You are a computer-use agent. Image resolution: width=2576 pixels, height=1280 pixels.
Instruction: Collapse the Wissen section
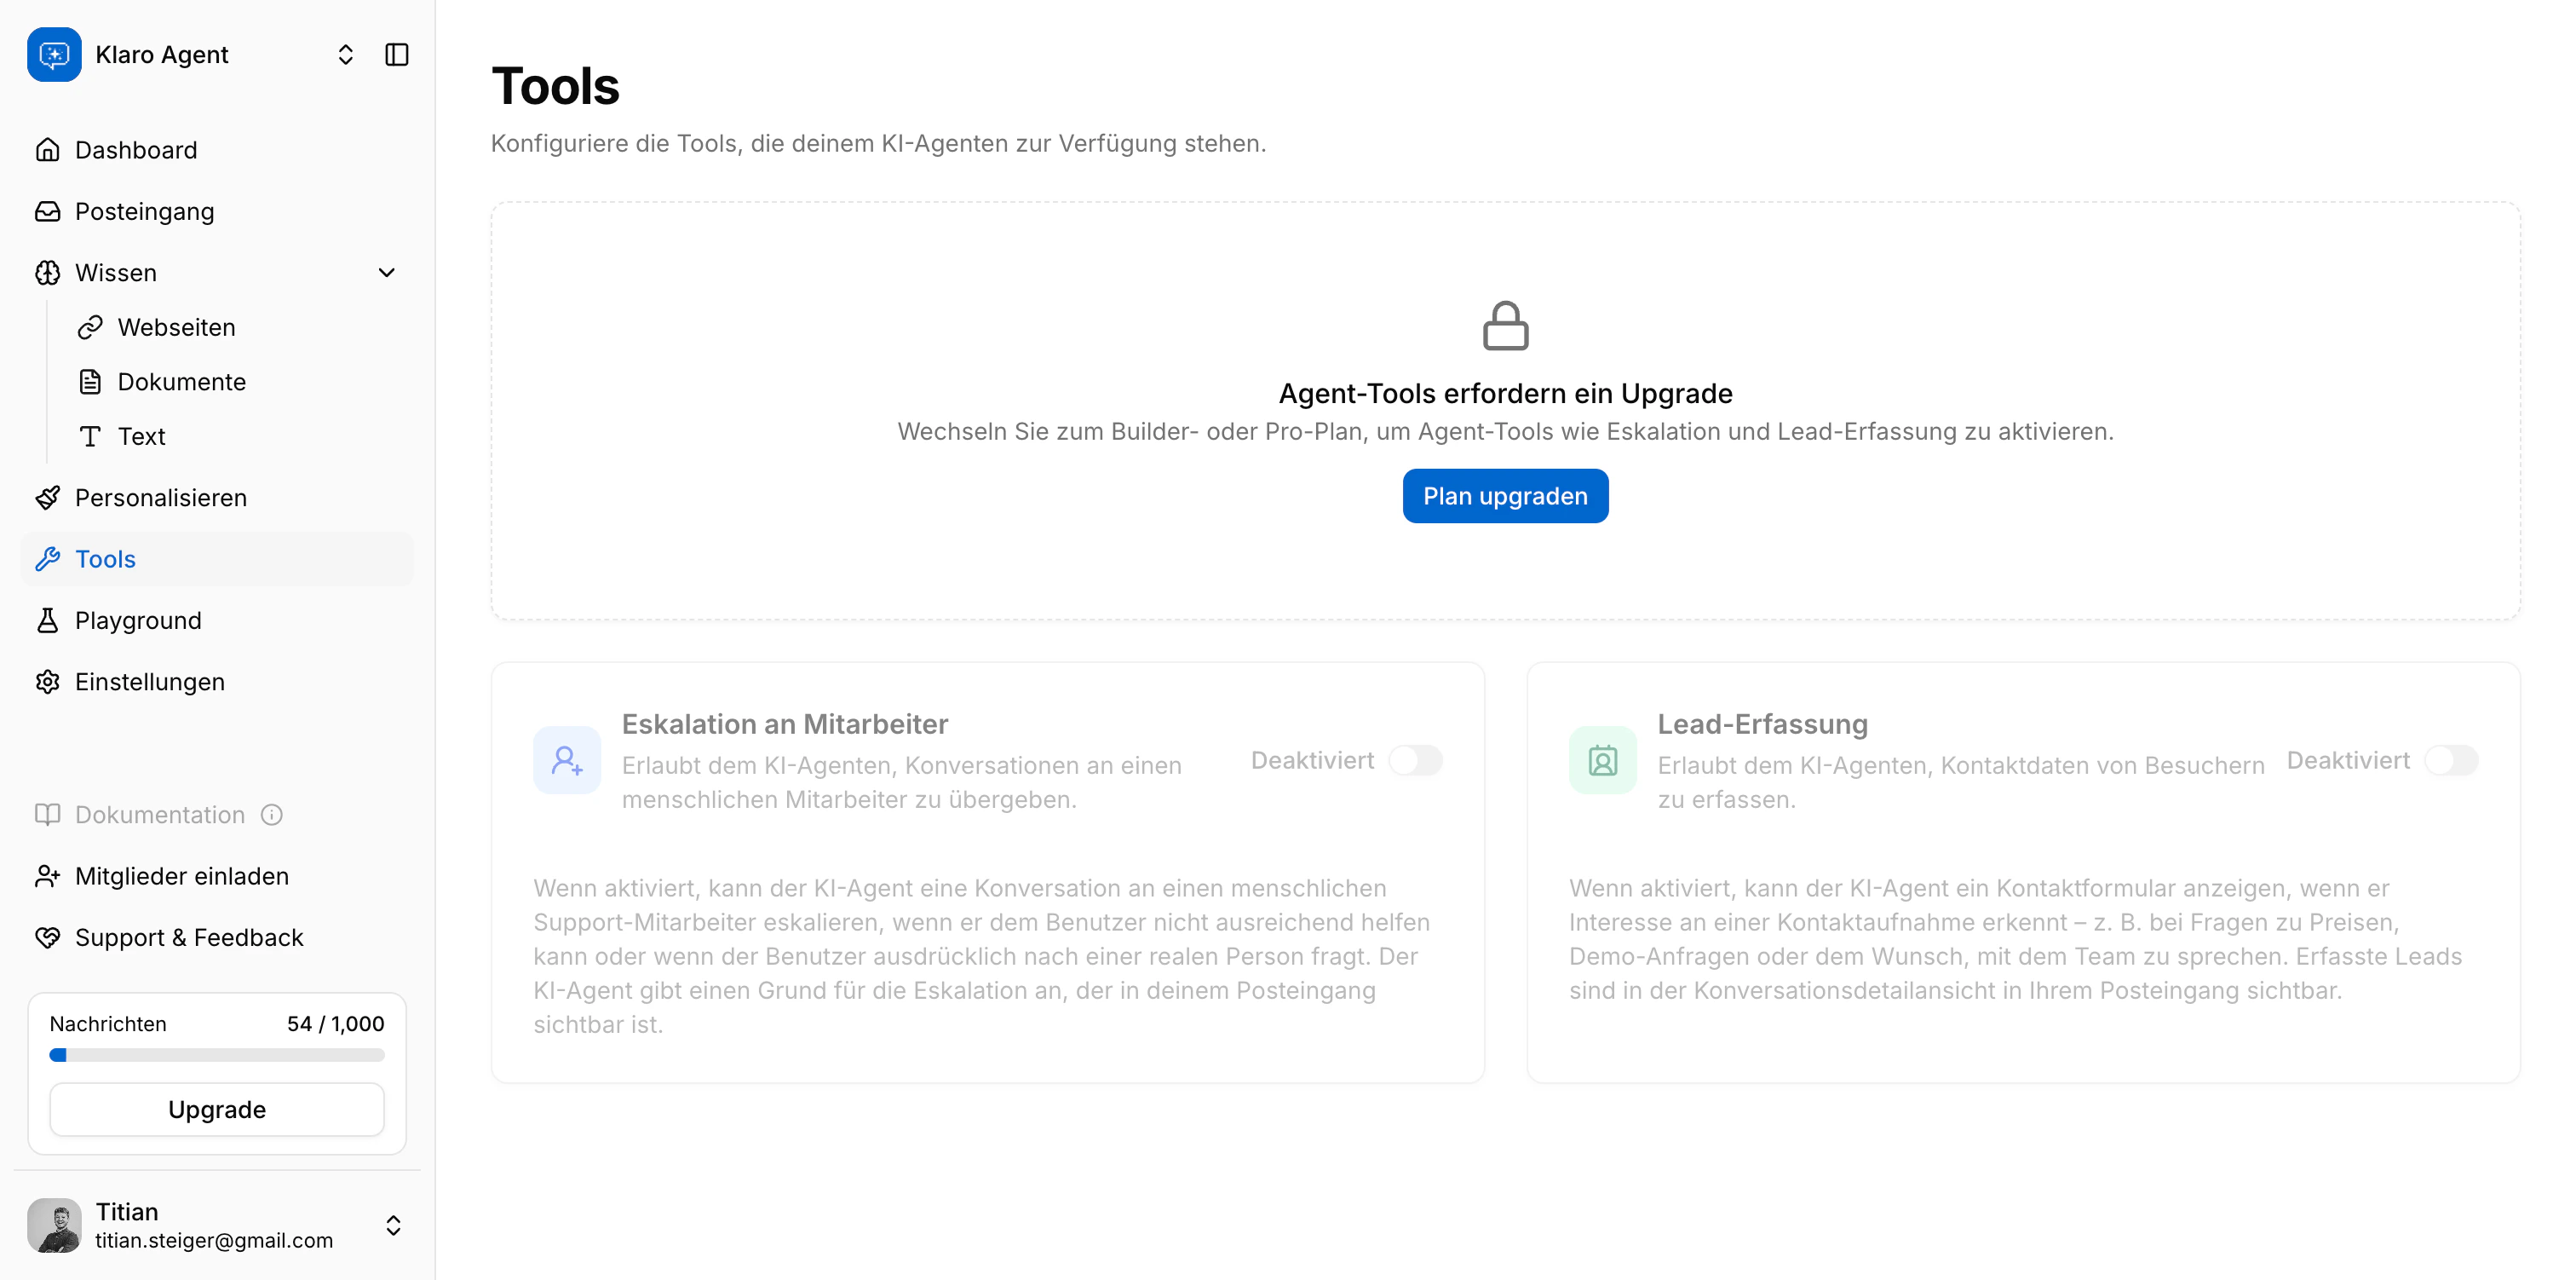(386, 272)
